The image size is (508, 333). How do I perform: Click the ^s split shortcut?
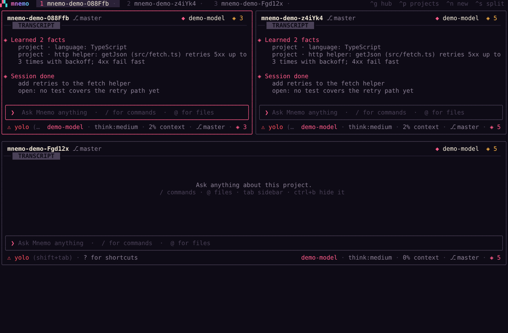490,4
